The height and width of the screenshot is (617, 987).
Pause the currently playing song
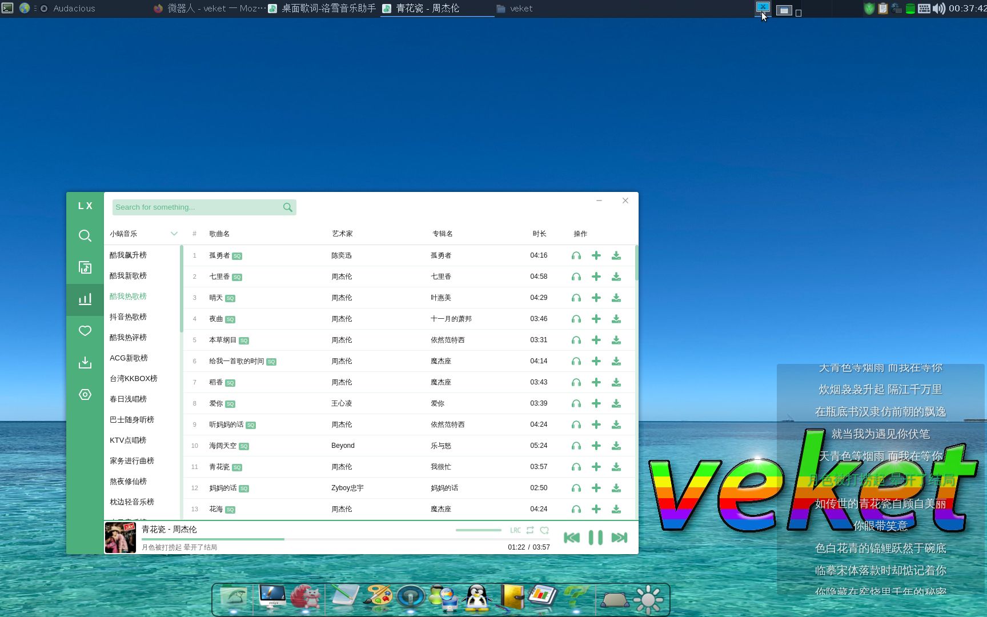(x=595, y=538)
